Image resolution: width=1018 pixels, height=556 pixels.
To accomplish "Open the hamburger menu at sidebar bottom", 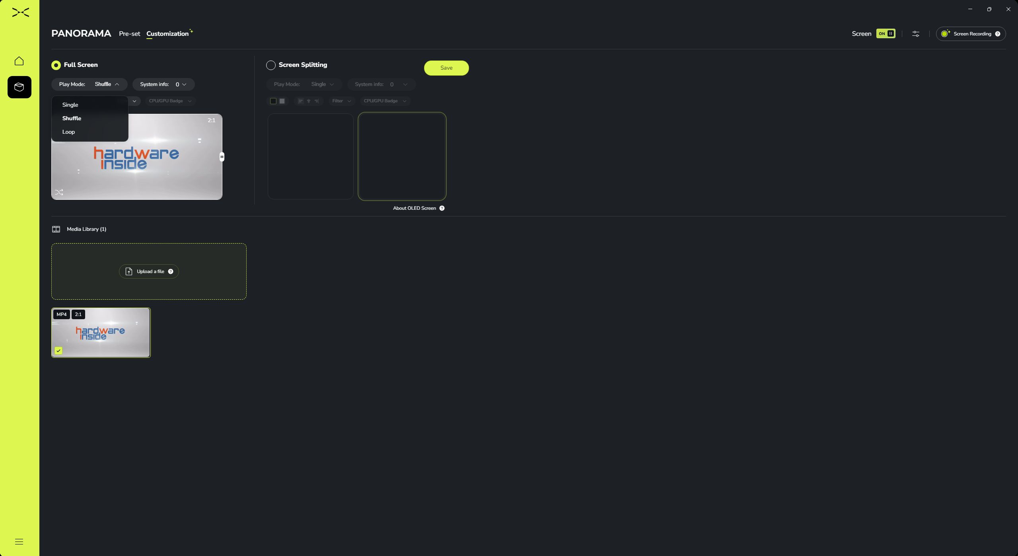I will (x=19, y=542).
